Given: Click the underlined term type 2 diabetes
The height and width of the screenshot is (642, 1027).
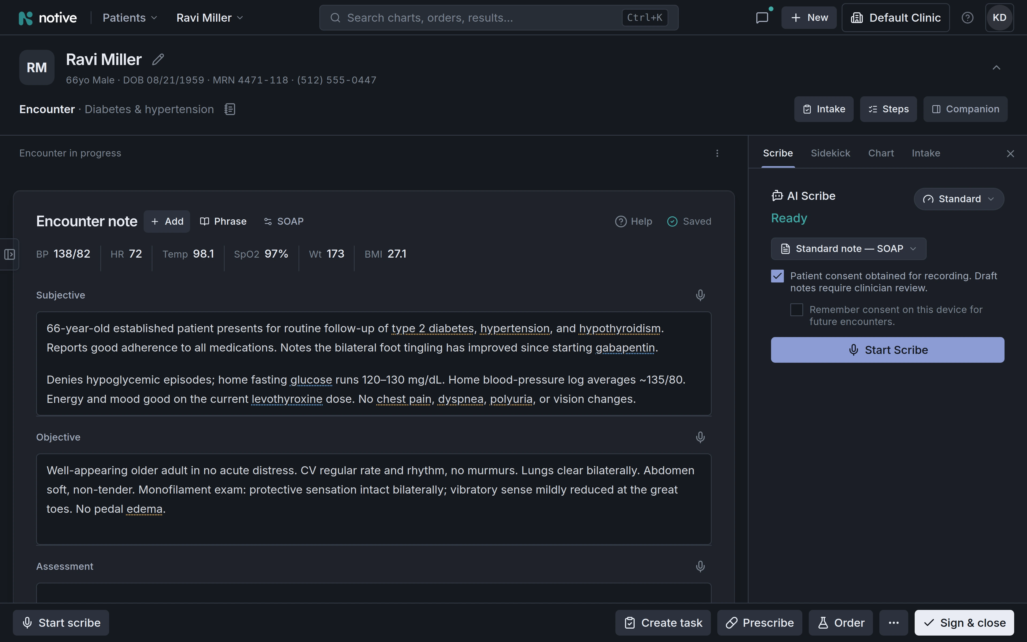Looking at the screenshot, I should (x=432, y=329).
